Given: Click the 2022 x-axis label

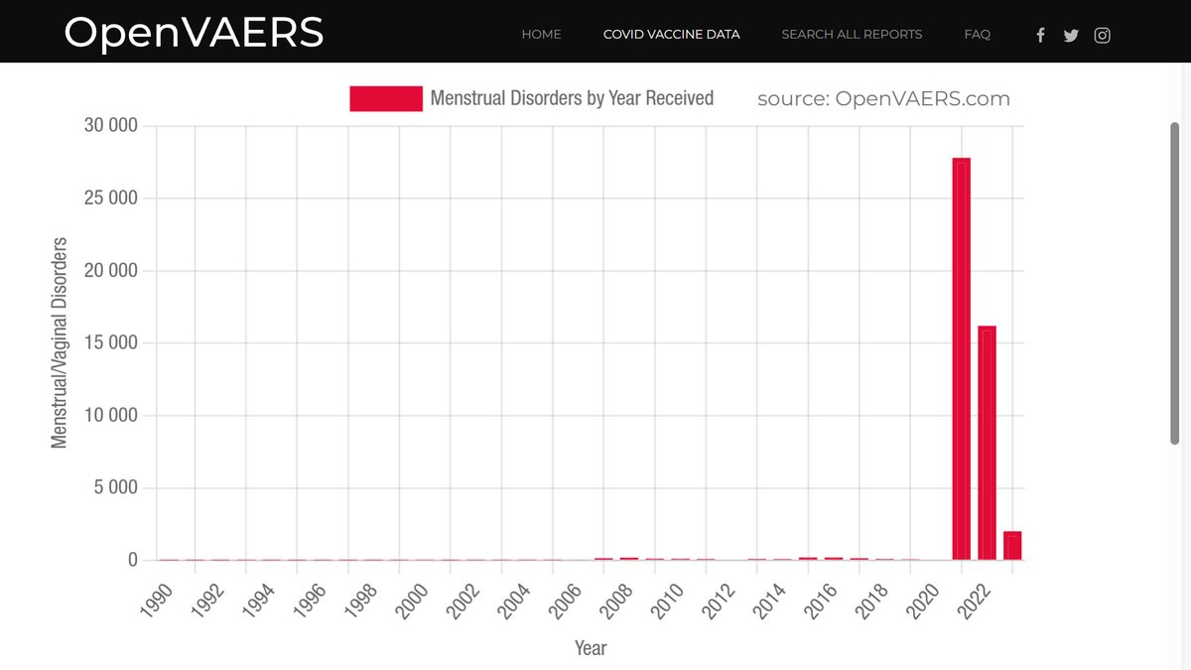Looking at the screenshot, I should click(x=974, y=600).
